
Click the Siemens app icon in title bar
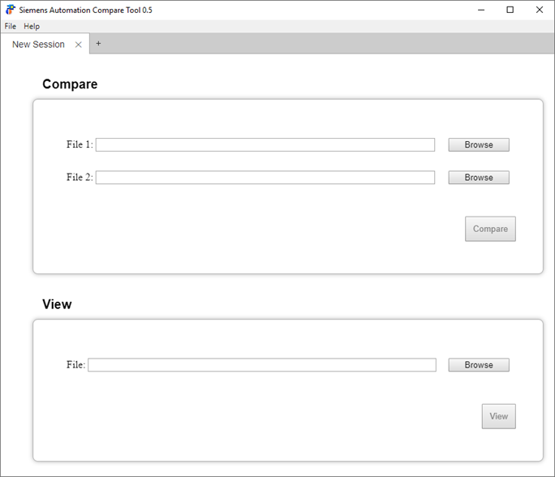11,10
